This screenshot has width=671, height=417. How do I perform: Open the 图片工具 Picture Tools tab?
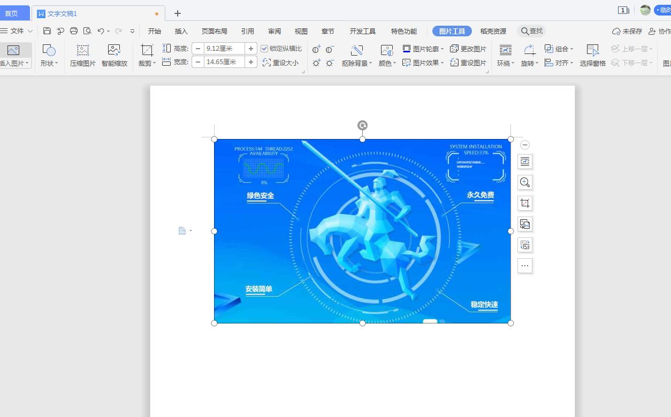pos(451,31)
